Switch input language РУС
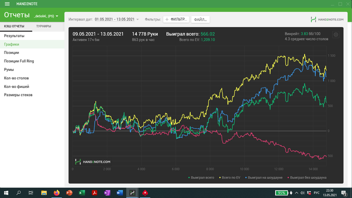The height and width of the screenshot is (198, 352). [x=316, y=193]
